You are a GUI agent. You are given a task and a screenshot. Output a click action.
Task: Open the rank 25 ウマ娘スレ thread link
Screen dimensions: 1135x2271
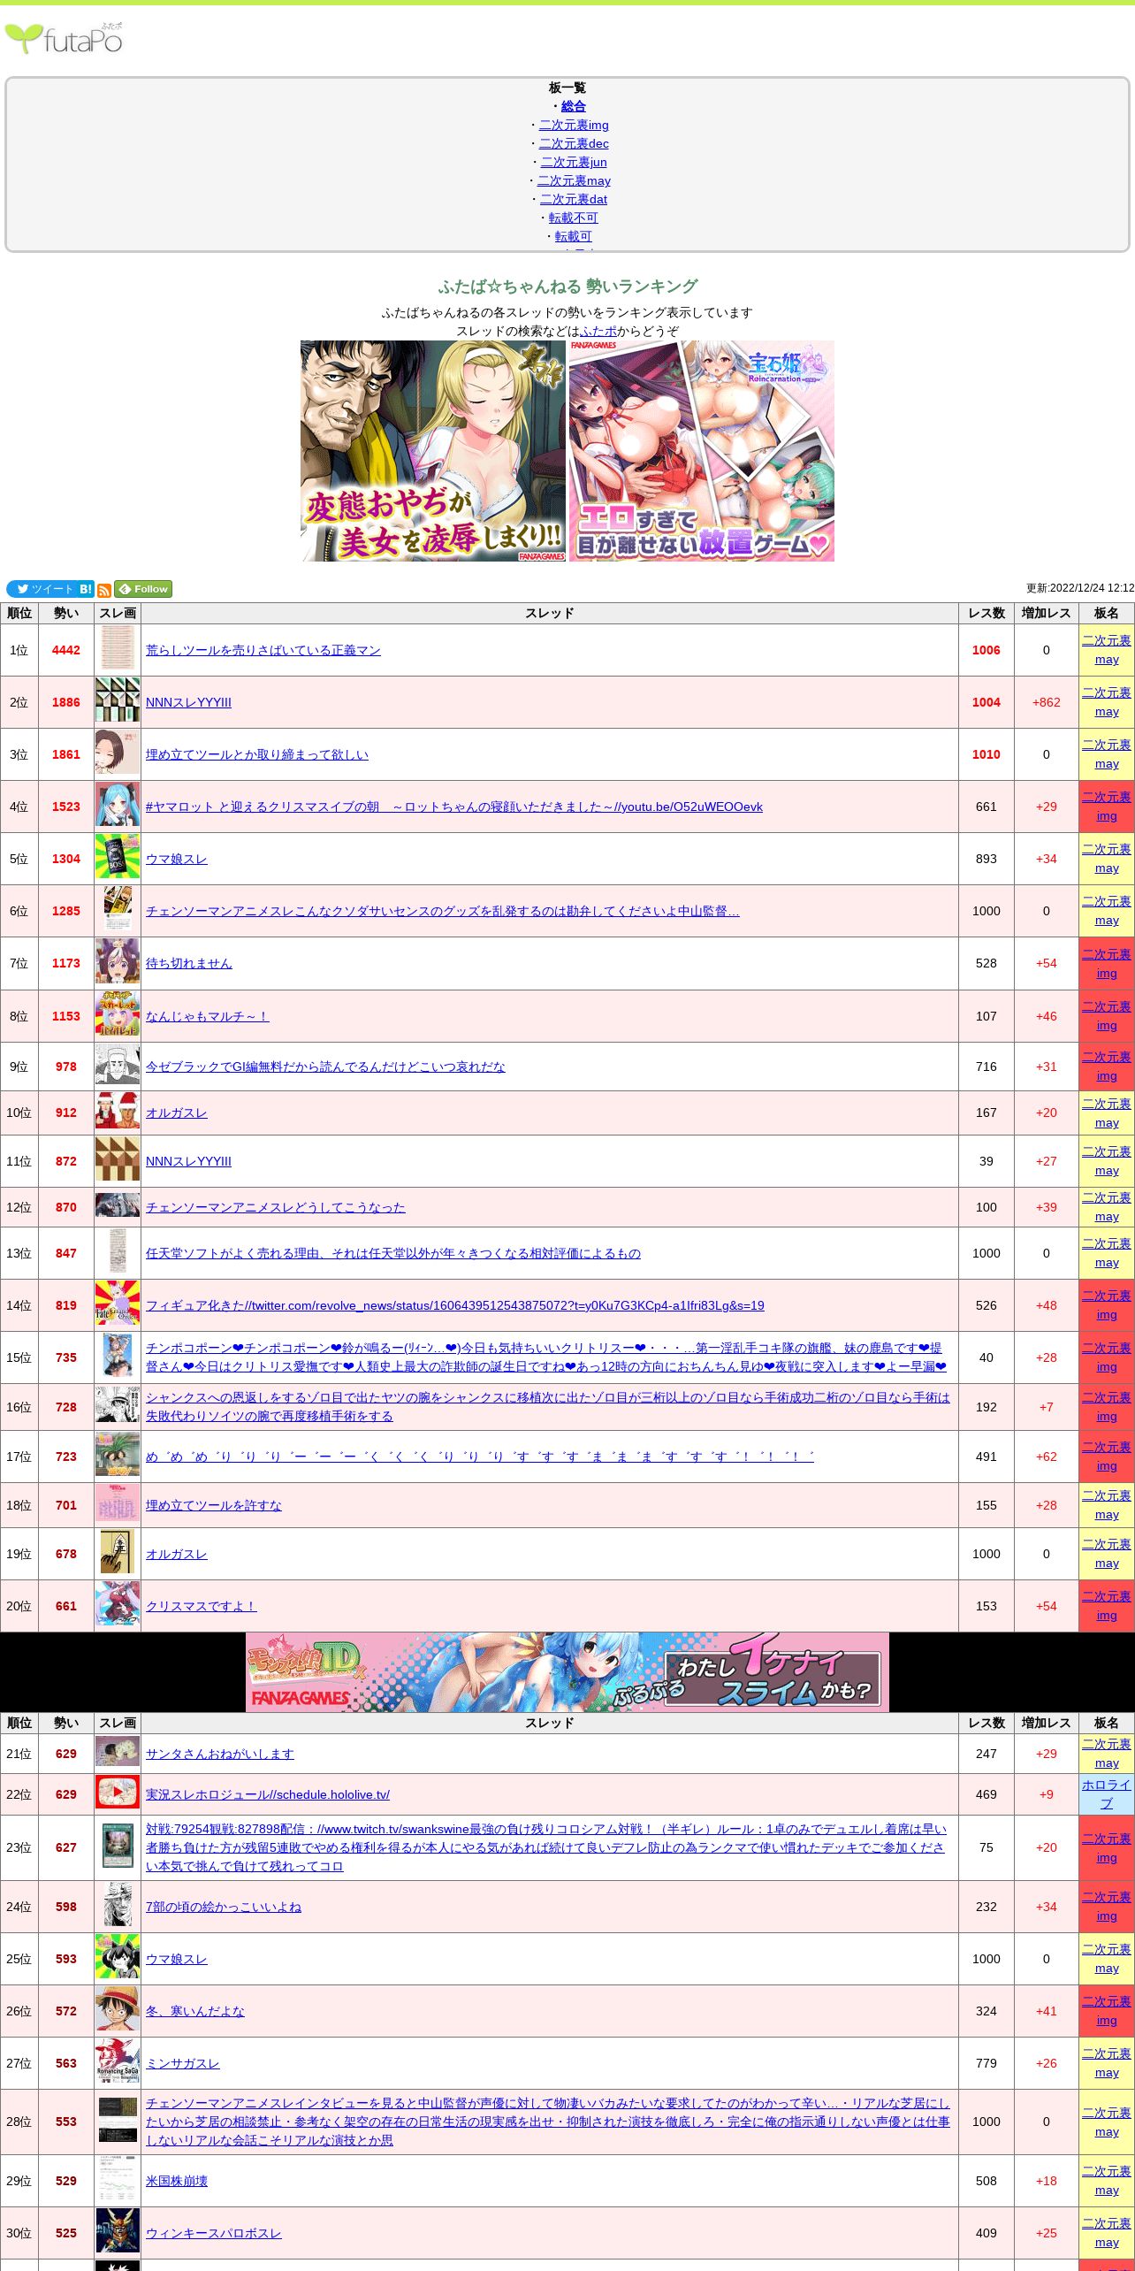177,1959
